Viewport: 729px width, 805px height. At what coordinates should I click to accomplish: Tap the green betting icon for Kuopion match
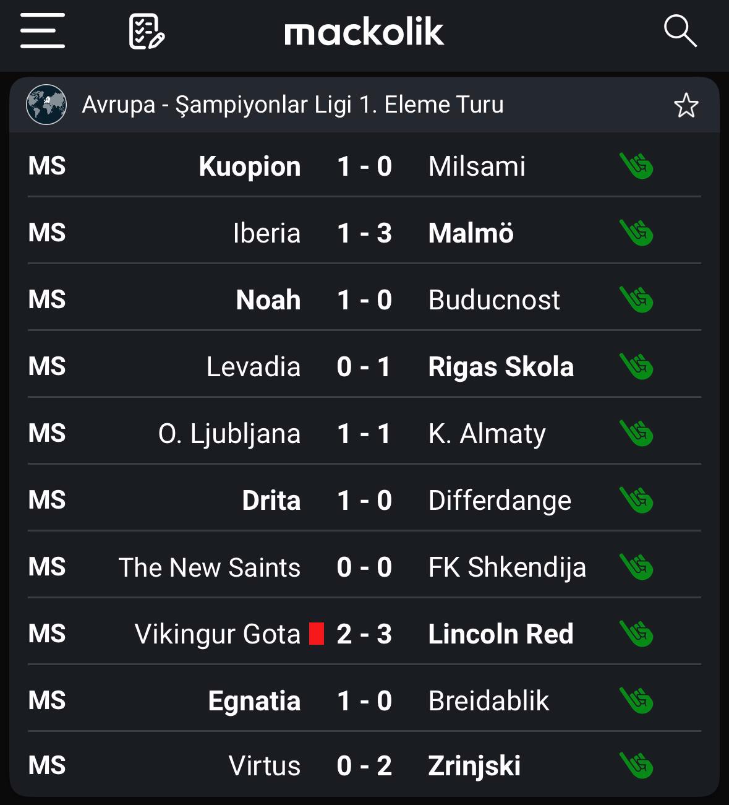click(x=636, y=166)
